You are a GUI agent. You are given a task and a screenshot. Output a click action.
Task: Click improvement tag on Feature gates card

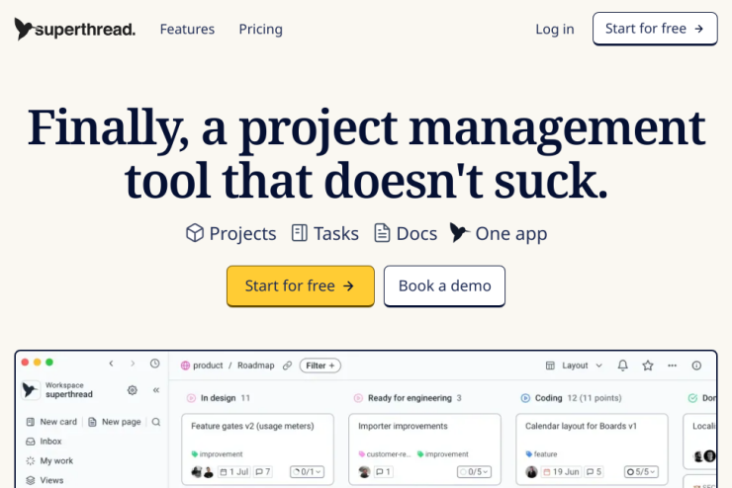217,454
